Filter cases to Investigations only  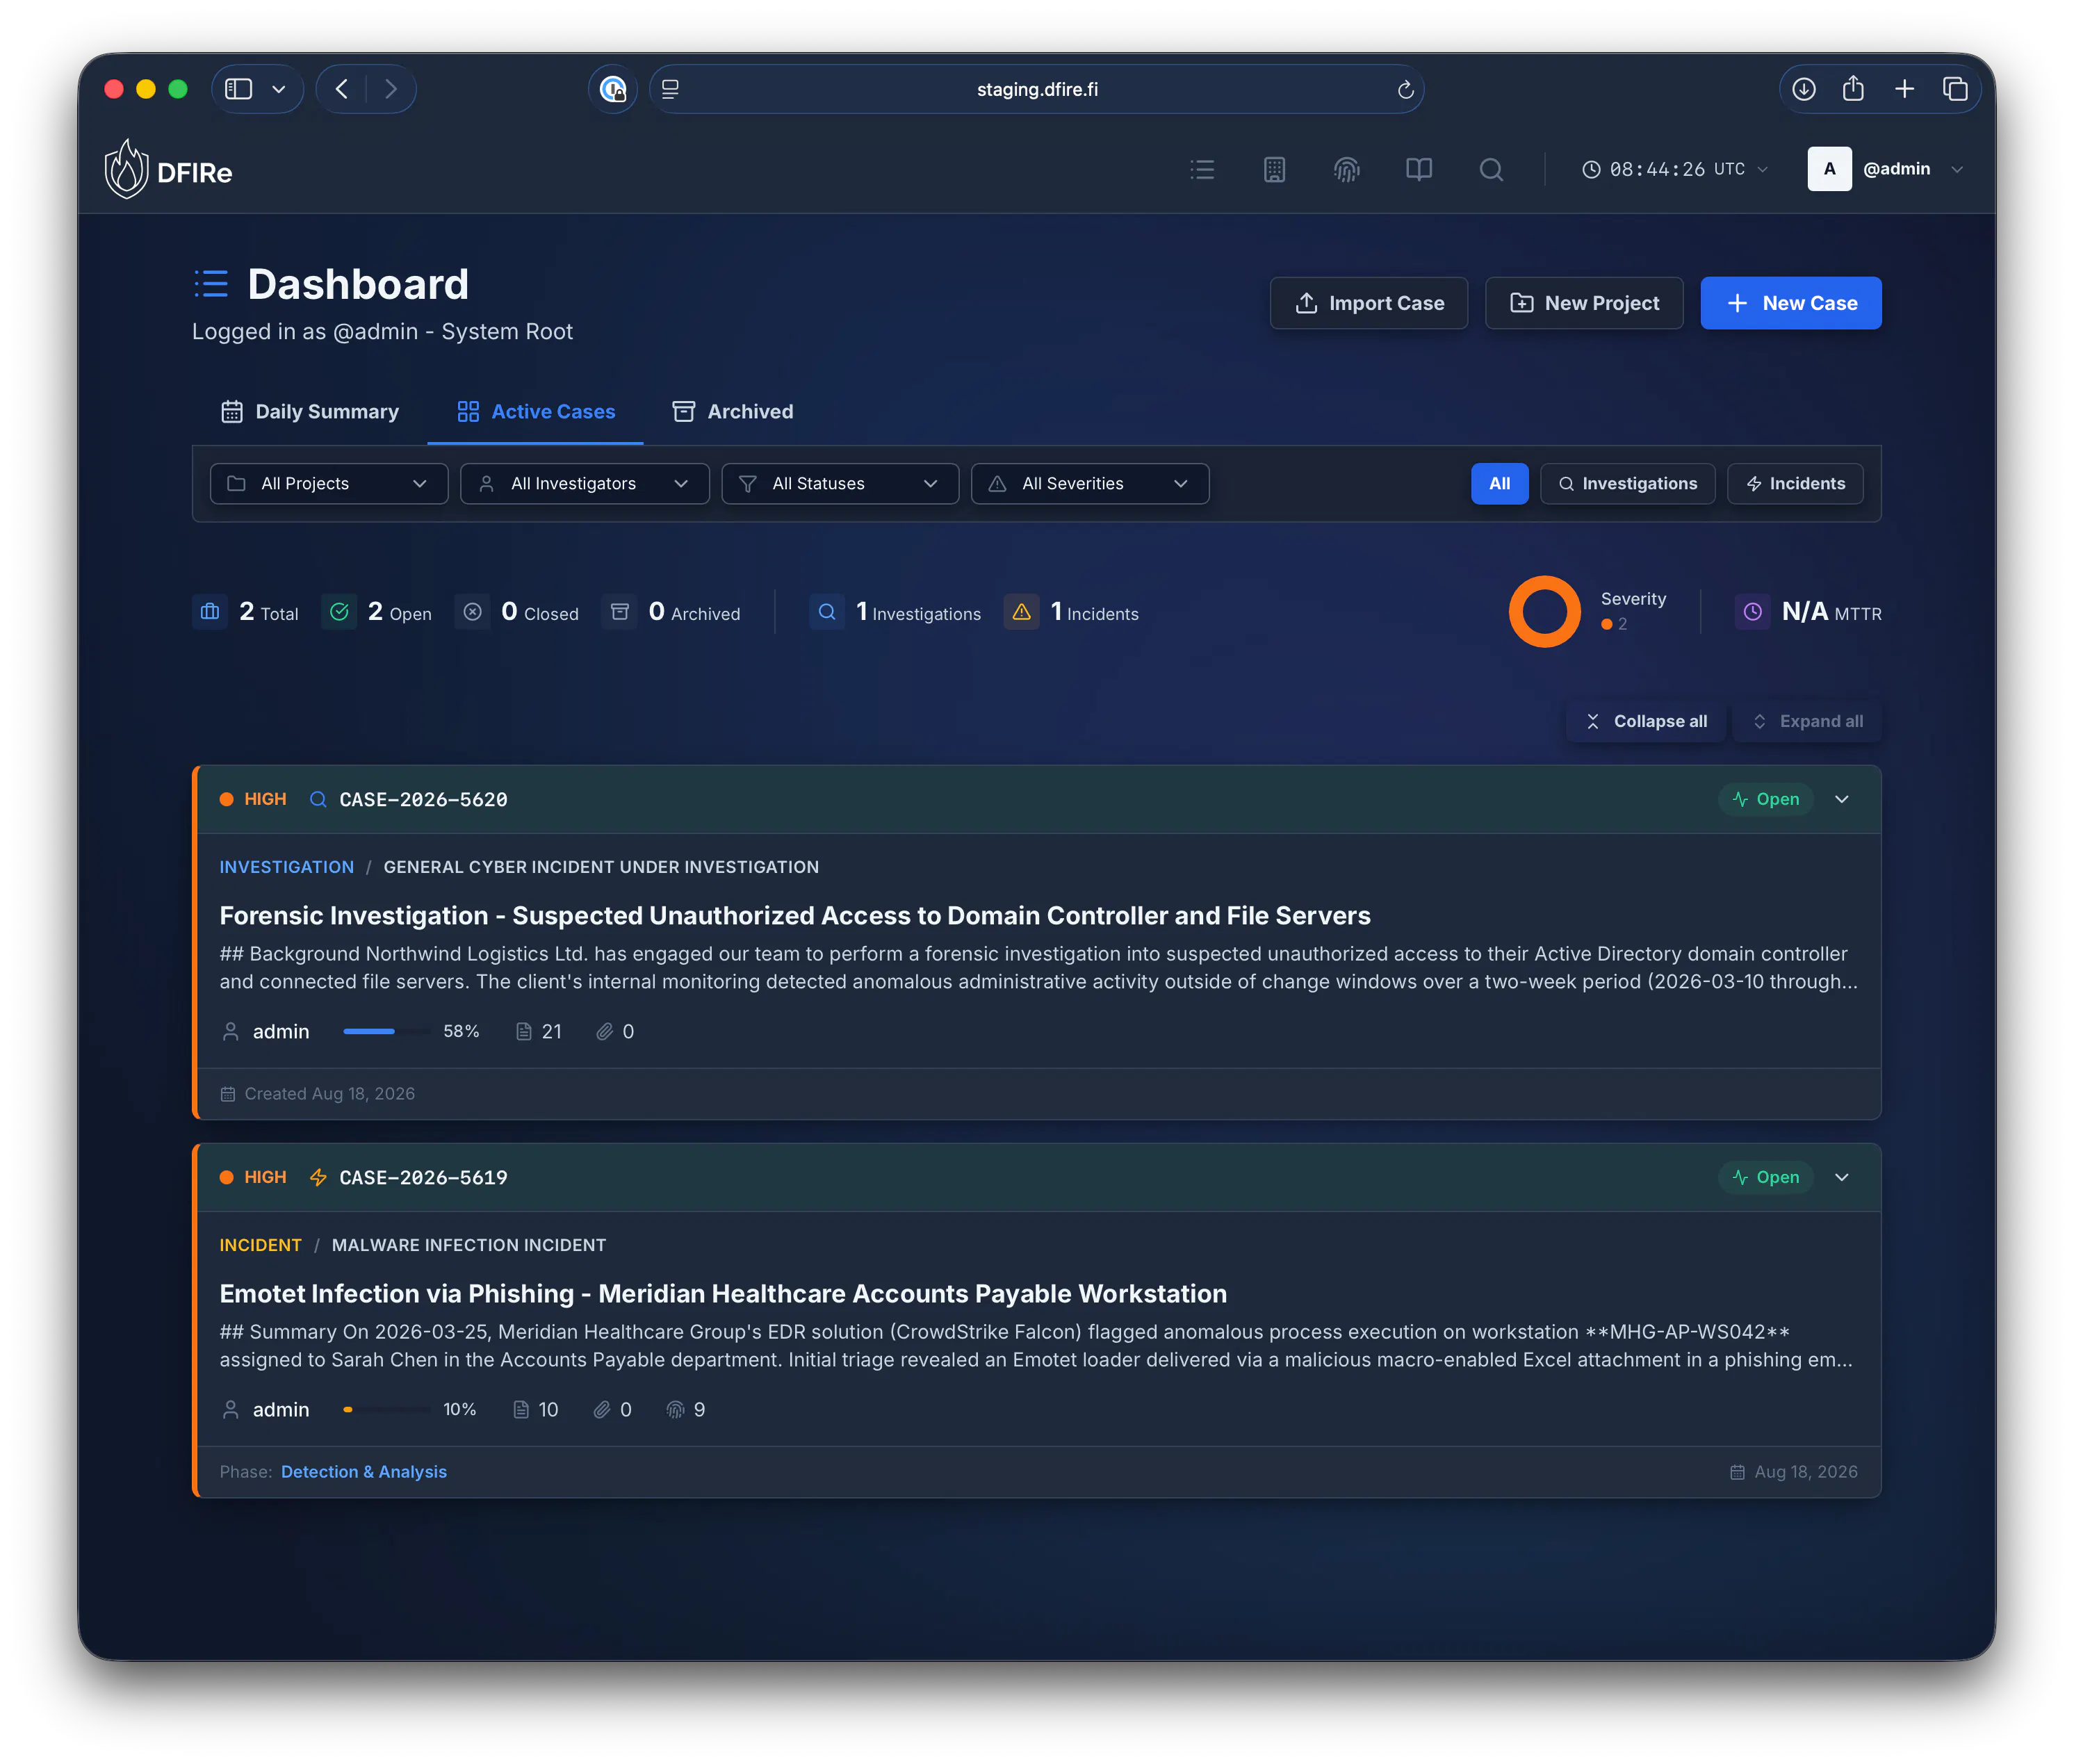click(1627, 483)
